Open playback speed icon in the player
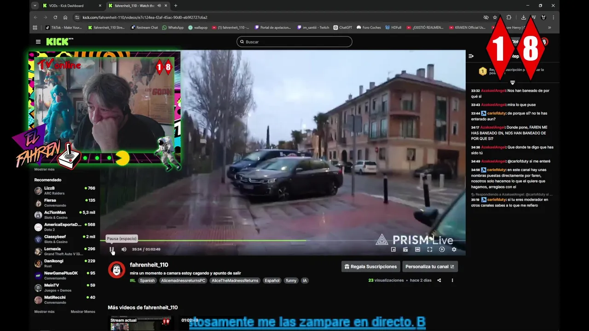589x331 pixels. [442, 249]
